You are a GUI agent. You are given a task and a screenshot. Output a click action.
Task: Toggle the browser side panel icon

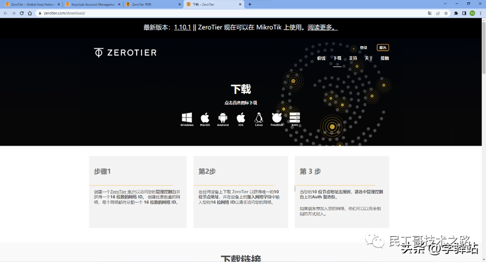tap(464, 13)
